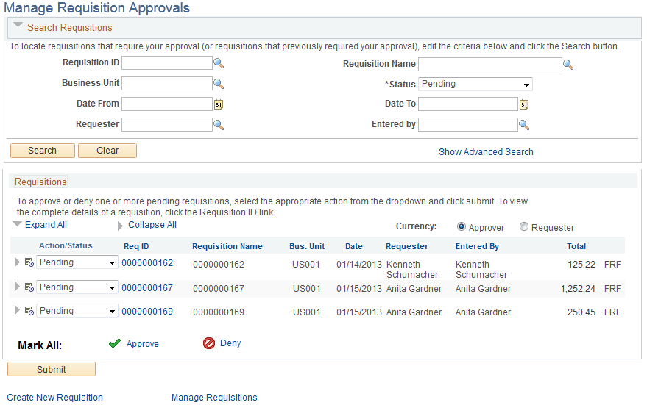
Task: Expand row for requisition 0000000167
Action: 17,287
